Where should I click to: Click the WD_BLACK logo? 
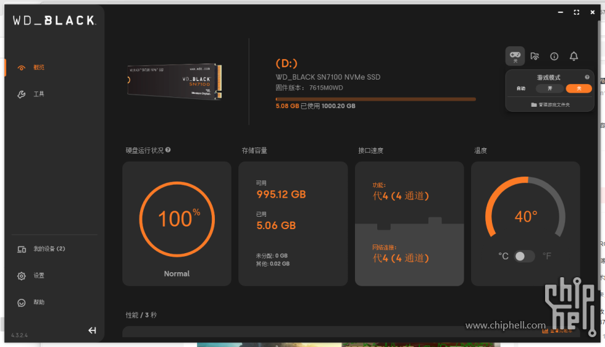pos(54,20)
